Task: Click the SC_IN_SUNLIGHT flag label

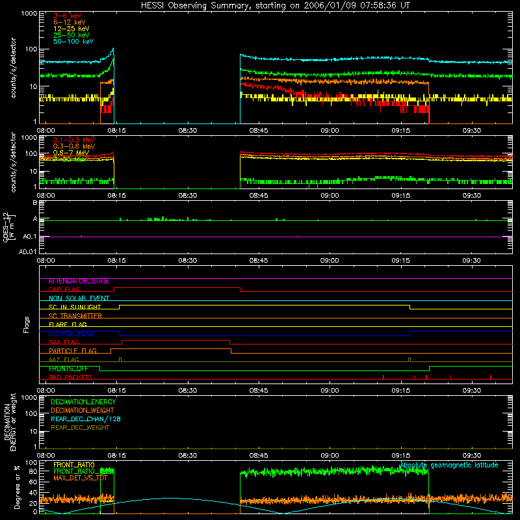Action: pyautogui.click(x=75, y=307)
